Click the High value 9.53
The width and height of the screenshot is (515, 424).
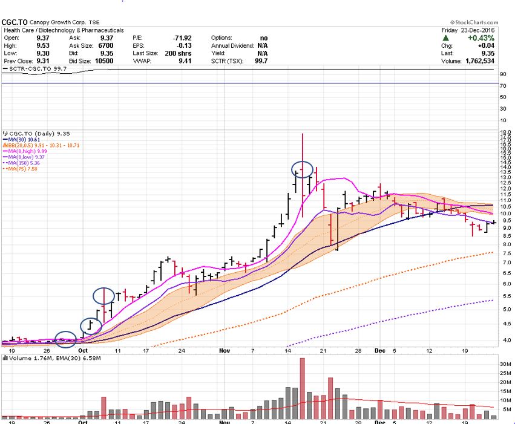tap(43, 45)
